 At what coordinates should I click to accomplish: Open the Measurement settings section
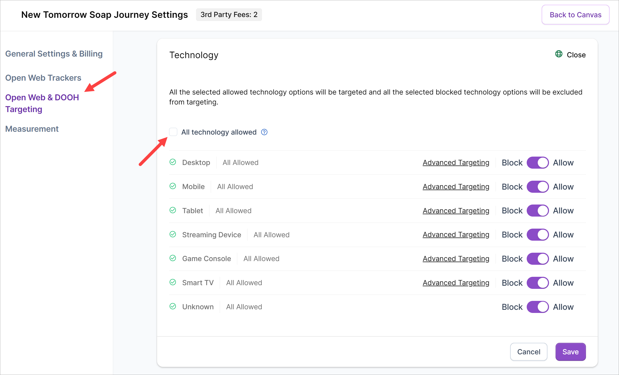pos(32,129)
